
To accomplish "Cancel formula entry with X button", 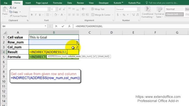I will (x=56, y=26).
